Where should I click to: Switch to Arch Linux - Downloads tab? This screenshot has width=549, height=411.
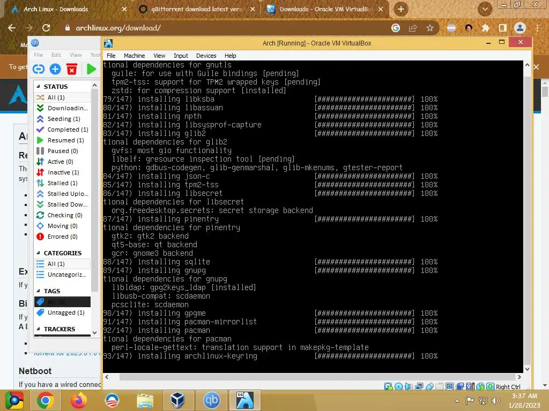pos(66,9)
